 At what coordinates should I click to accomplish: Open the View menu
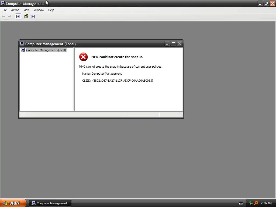click(26, 10)
